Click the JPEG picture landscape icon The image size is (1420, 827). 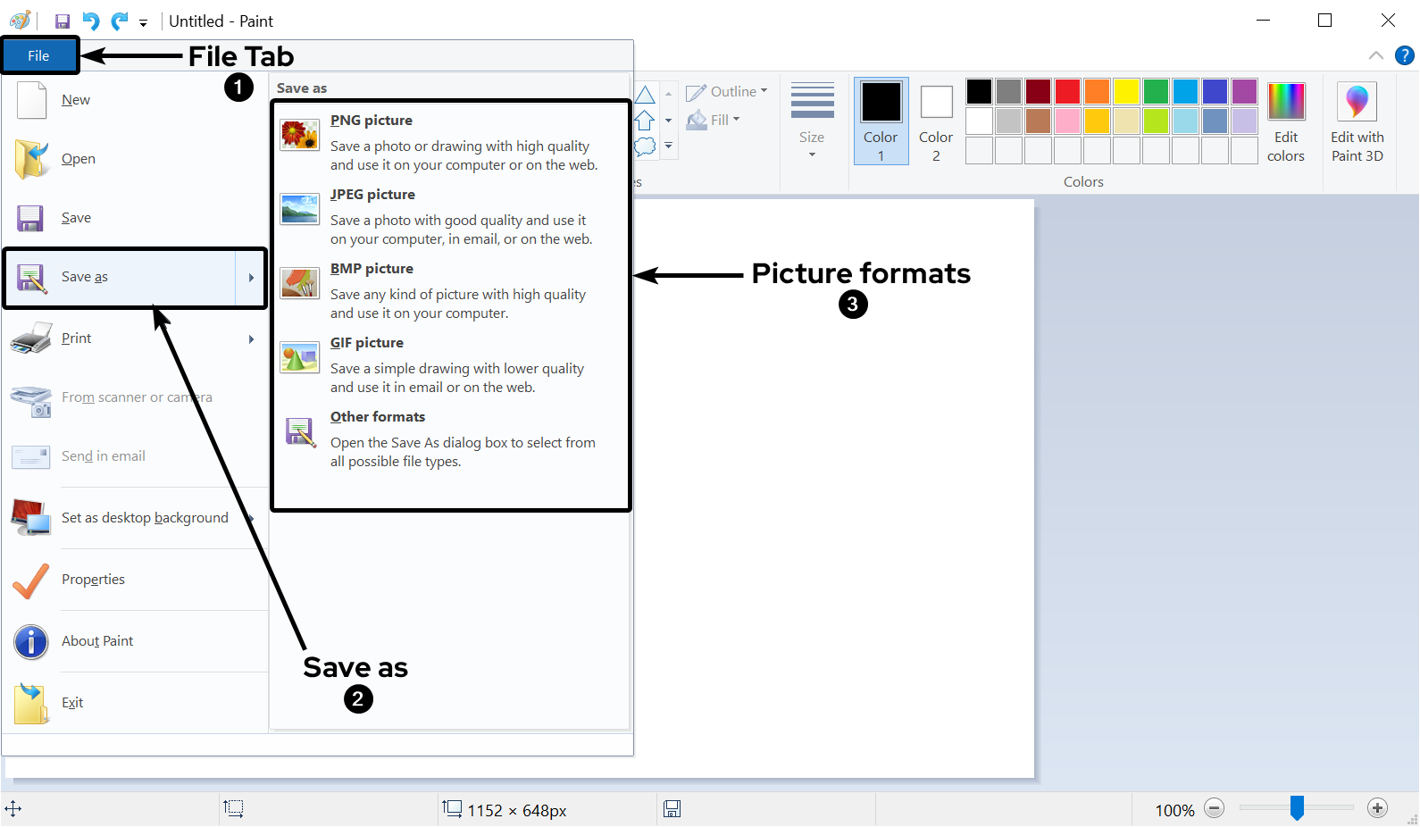pyautogui.click(x=300, y=209)
